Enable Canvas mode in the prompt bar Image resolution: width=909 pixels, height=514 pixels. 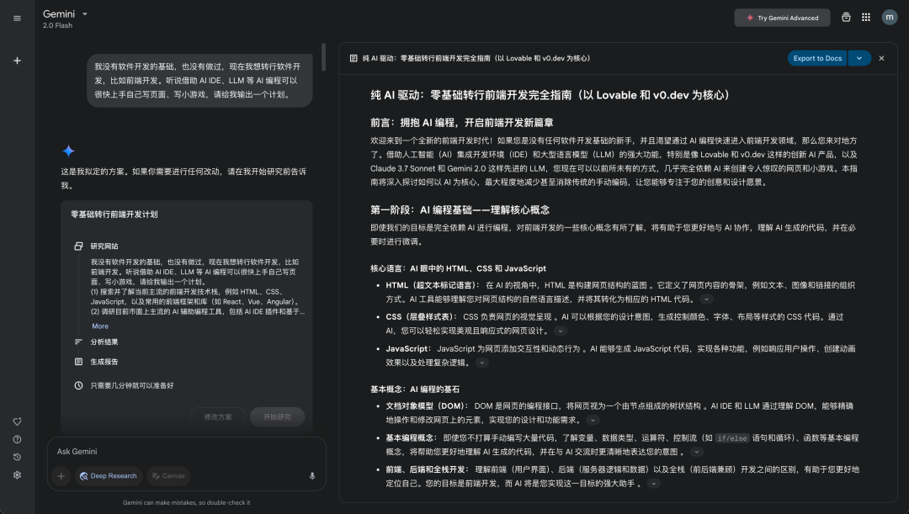coord(167,475)
